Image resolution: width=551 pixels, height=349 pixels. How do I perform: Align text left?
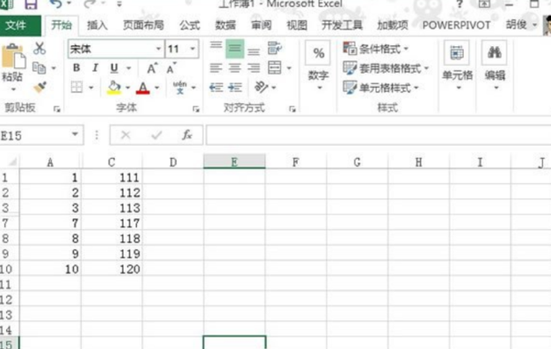click(216, 67)
